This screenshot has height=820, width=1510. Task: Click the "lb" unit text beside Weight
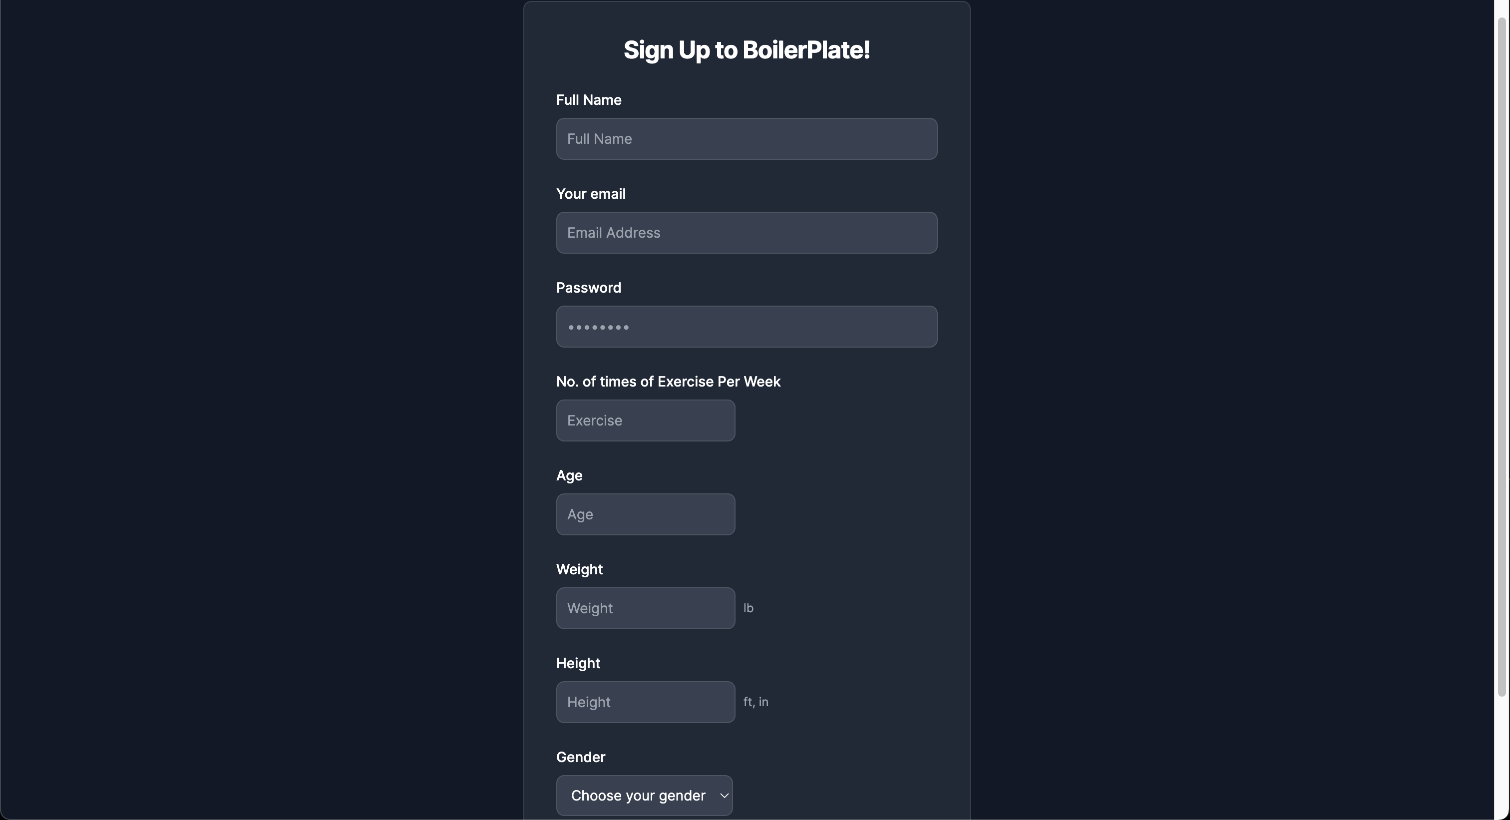[748, 608]
